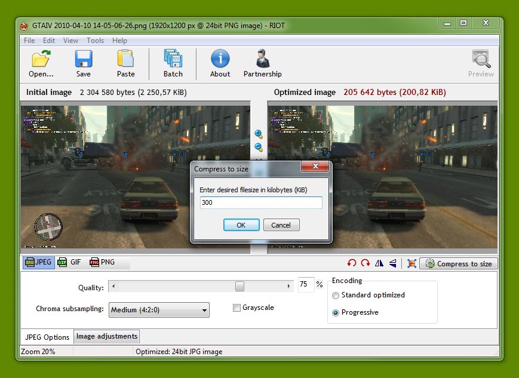The image size is (519, 378).
Task: Click the initial size text 2 304 580 bytes
Action: (x=133, y=92)
